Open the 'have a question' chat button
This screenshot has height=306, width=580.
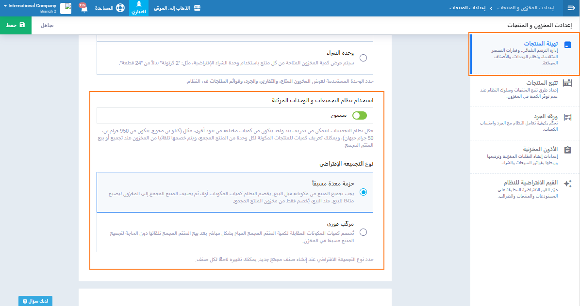35,301
